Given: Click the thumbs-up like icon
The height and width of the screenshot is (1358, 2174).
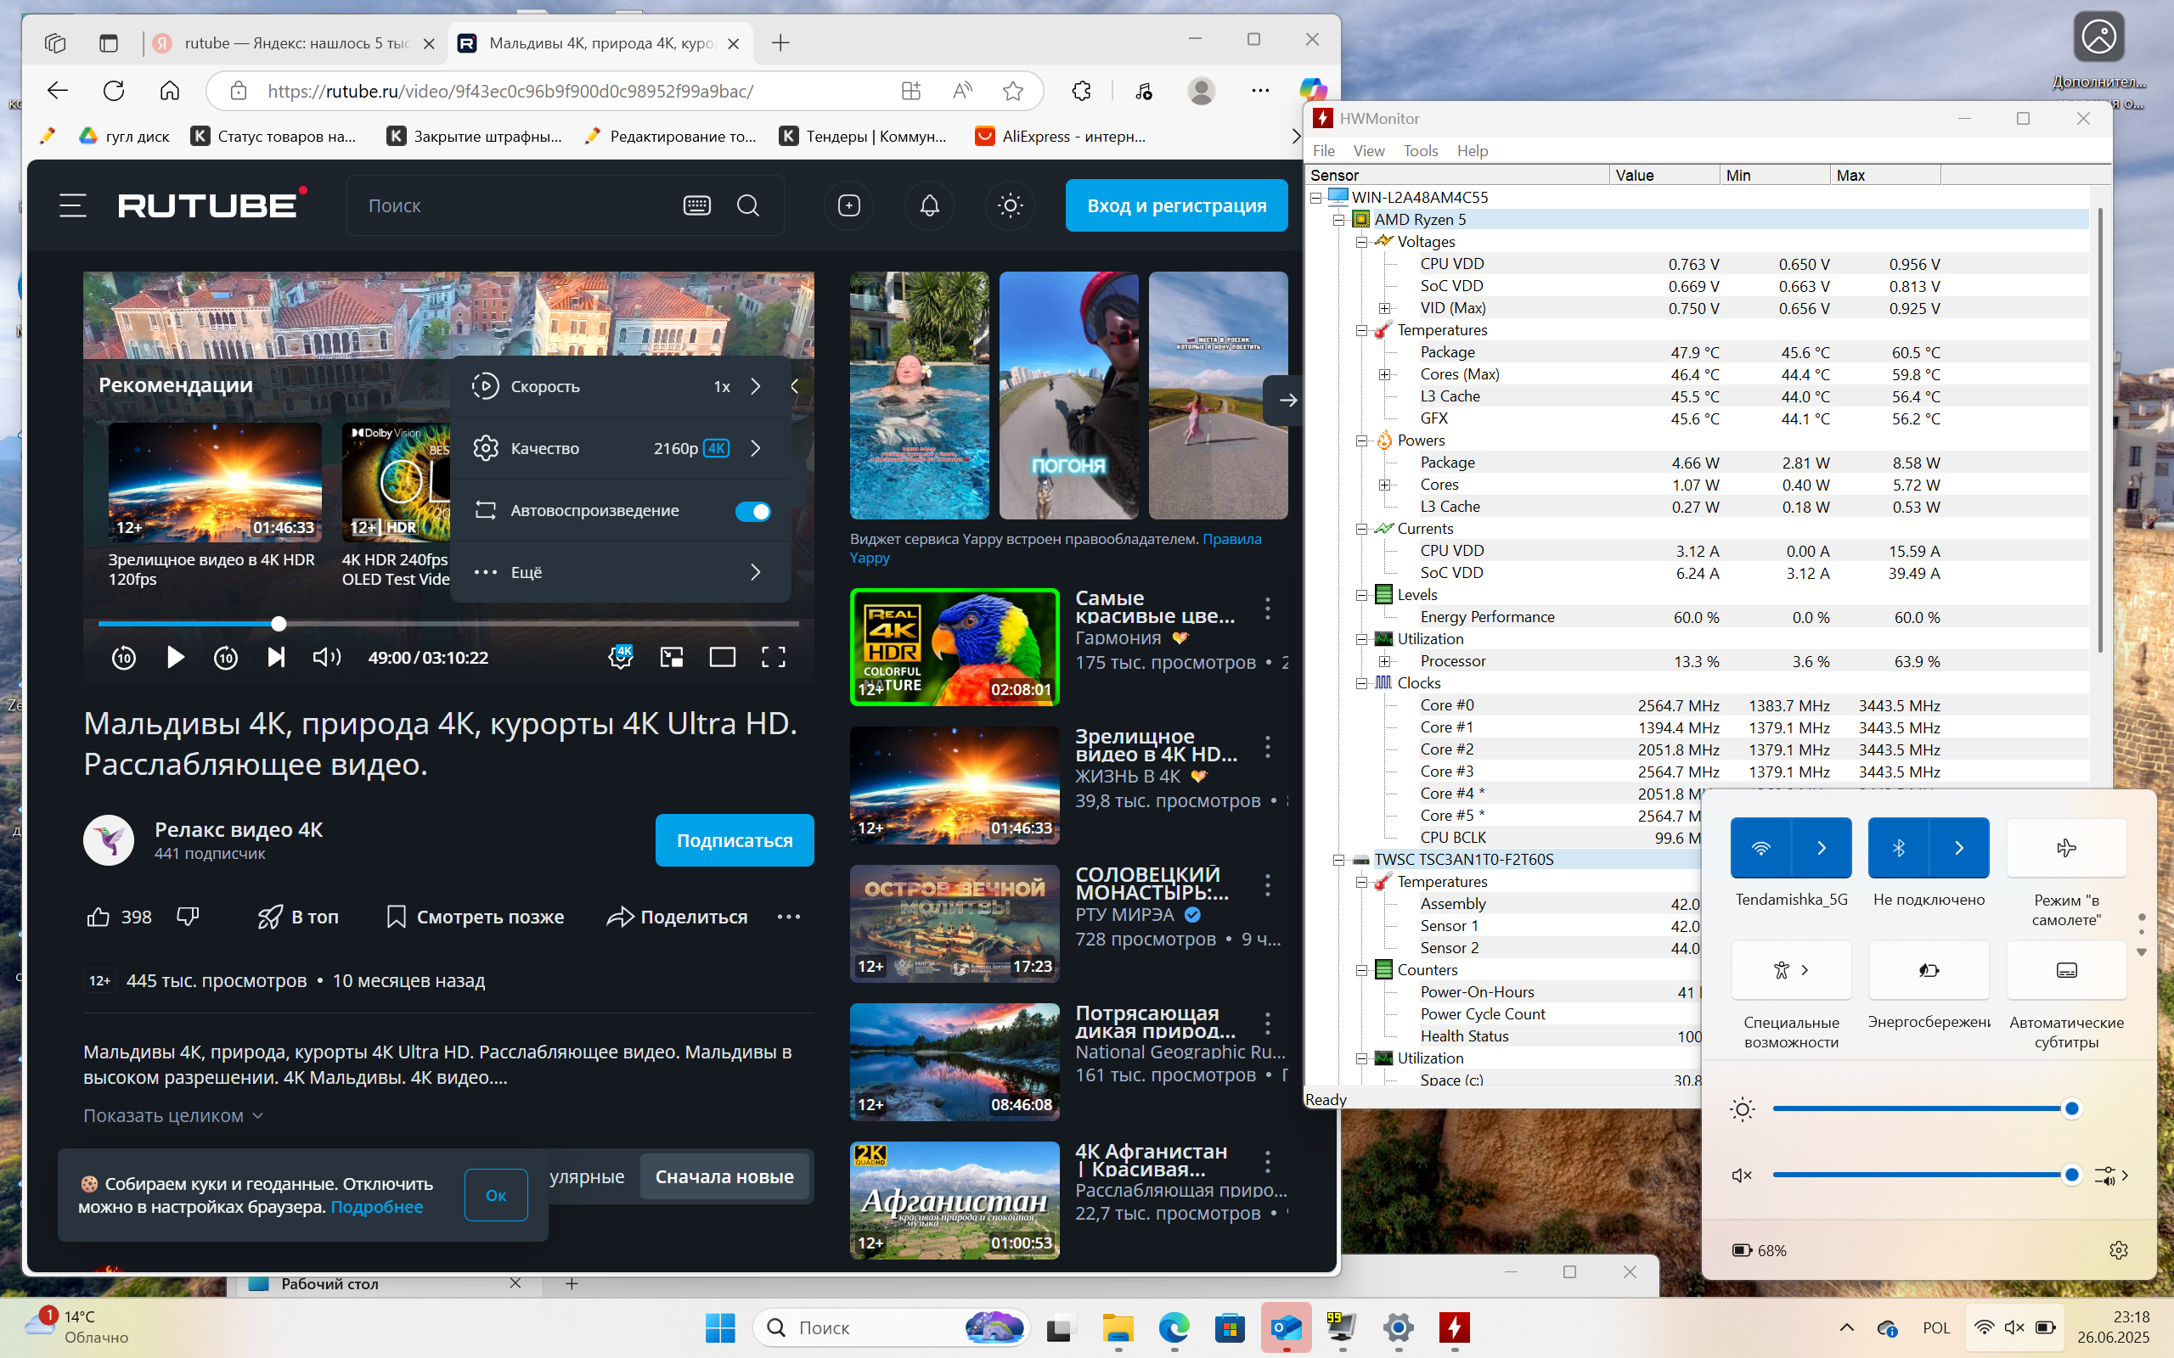Looking at the screenshot, I should (x=98, y=917).
